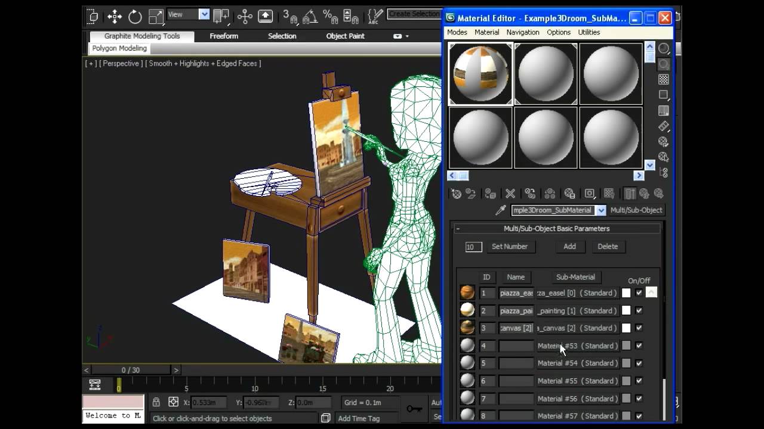
Task: Toggle On/Off checkbox for Material #55
Action: 639,381
